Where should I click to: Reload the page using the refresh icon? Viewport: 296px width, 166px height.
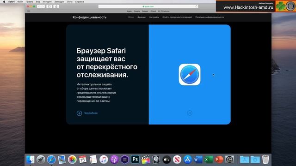(196, 6)
